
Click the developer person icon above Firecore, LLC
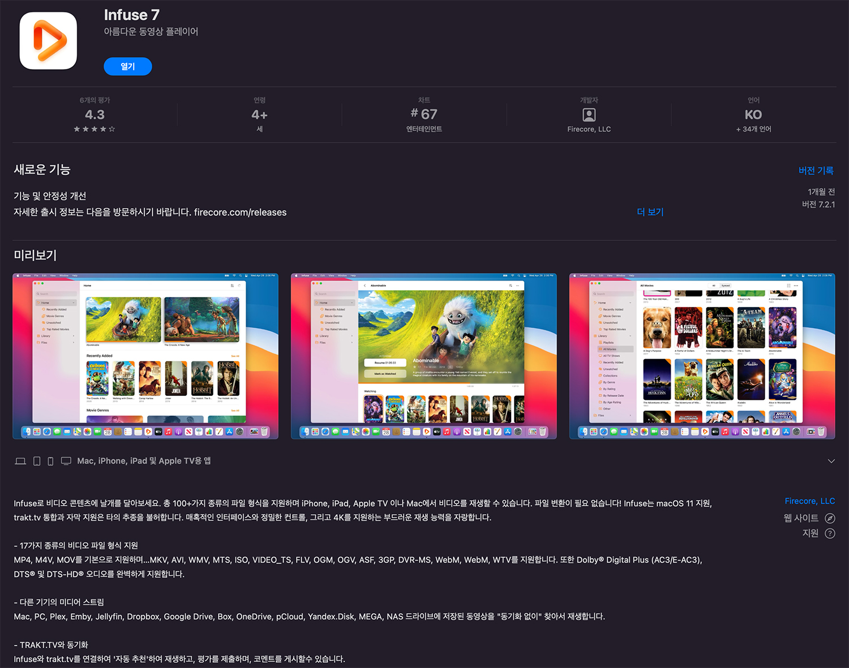589,115
